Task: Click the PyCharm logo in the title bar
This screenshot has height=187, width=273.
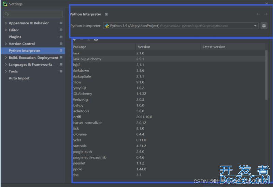Action: pyautogui.click(x=5, y=4)
